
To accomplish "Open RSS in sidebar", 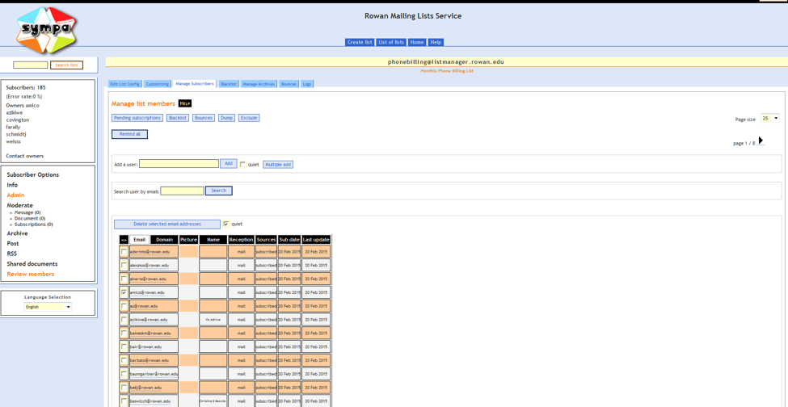I will 11,254.
